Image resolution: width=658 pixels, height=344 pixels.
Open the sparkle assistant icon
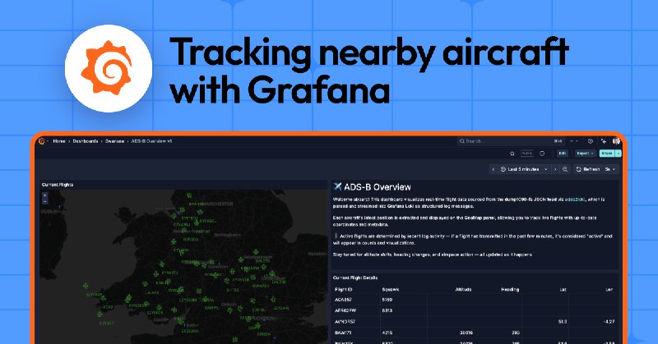click(x=604, y=141)
